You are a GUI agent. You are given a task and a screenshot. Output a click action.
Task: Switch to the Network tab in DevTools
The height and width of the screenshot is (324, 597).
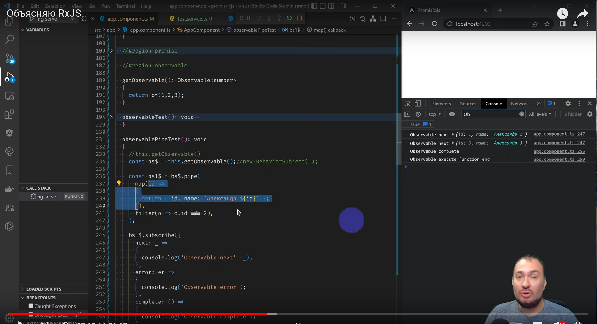click(520, 104)
